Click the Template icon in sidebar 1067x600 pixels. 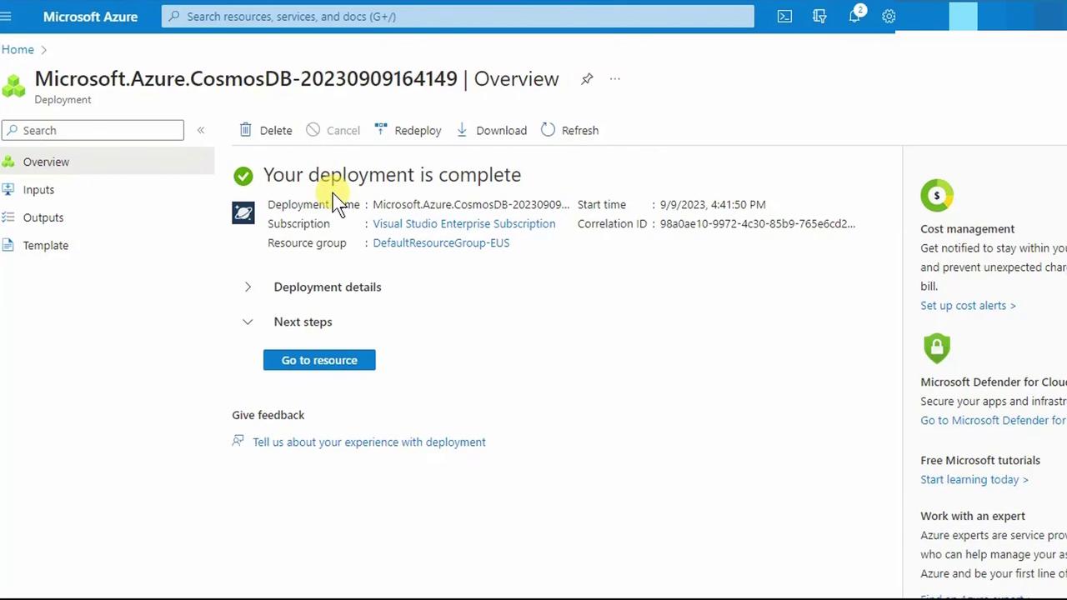(8, 245)
